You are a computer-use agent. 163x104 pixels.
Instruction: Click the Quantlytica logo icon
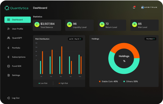[x=7, y=8]
